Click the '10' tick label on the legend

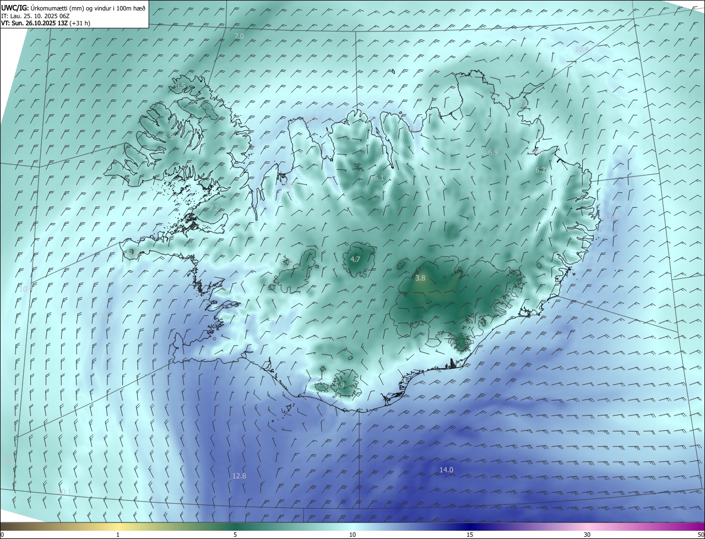pos(352,535)
